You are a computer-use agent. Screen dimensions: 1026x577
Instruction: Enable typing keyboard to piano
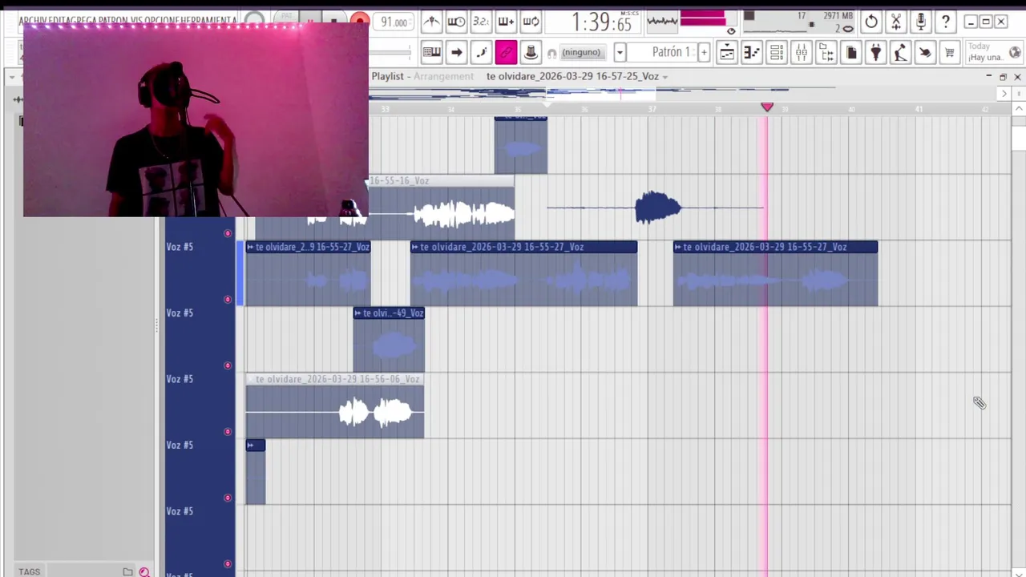[431, 52]
